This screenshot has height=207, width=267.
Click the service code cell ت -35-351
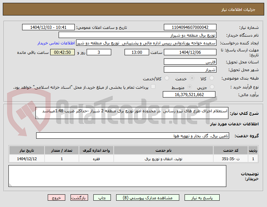pyautogui.click(x=231, y=159)
